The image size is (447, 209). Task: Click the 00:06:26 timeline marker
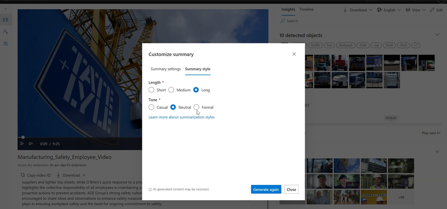tap(391, 118)
